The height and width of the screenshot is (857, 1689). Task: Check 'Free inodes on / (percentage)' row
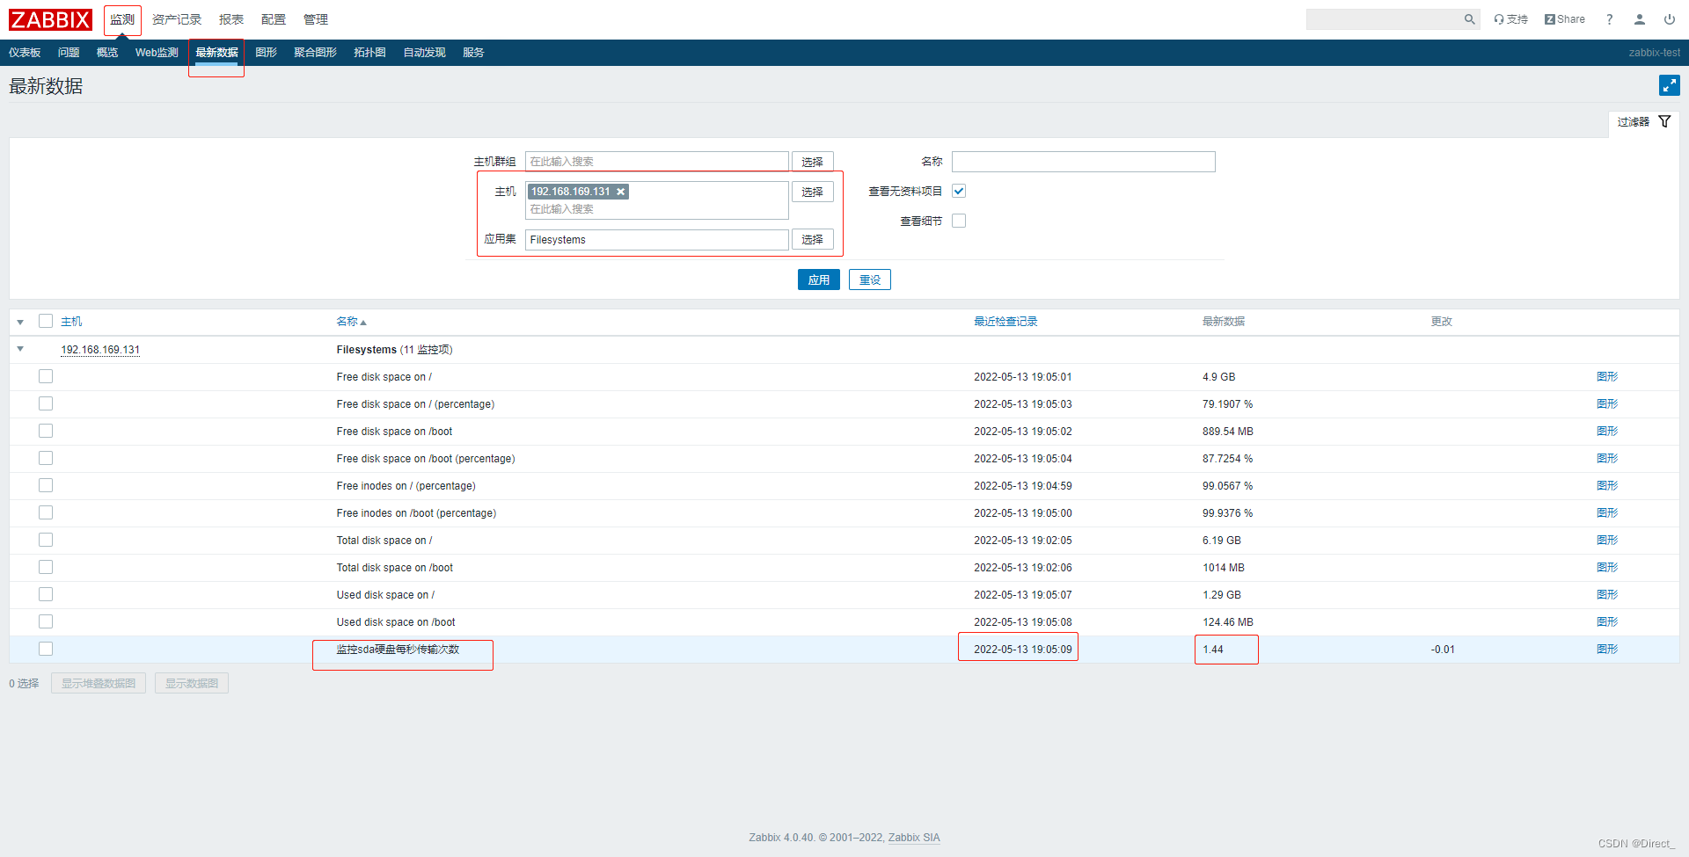click(x=46, y=485)
